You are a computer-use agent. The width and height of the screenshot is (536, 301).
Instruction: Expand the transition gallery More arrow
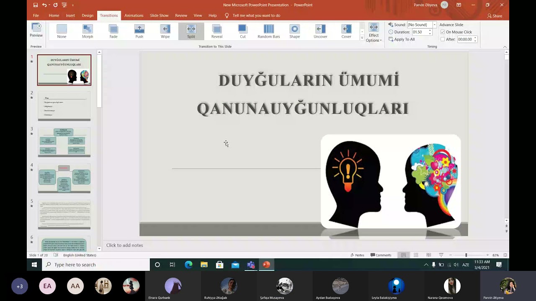pos(362,38)
